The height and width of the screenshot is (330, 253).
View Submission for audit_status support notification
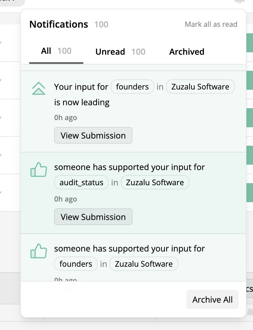[93, 217]
